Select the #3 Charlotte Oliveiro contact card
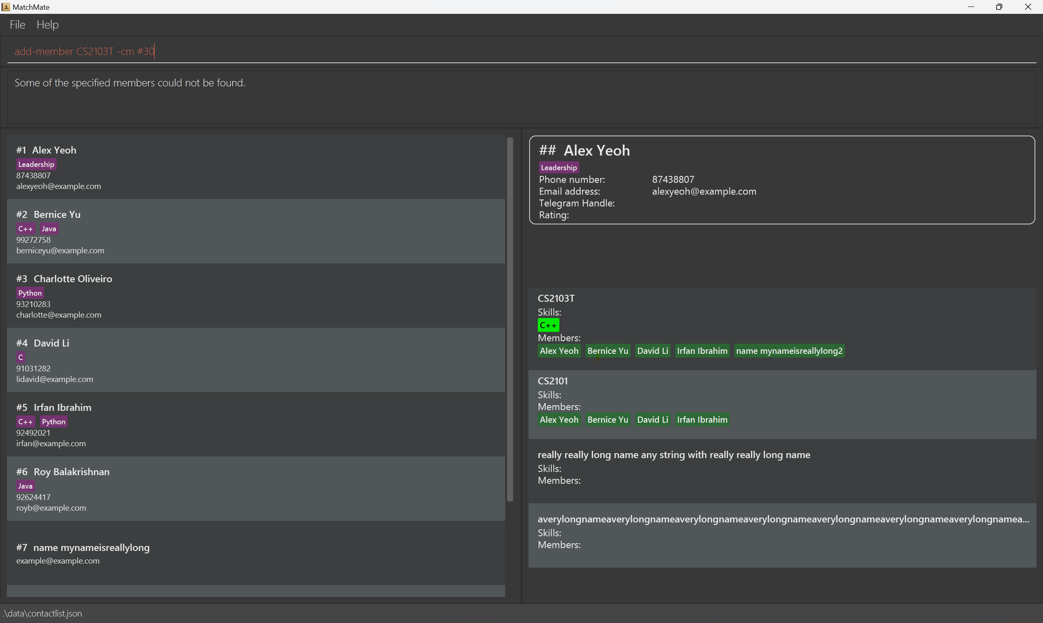 tap(255, 296)
